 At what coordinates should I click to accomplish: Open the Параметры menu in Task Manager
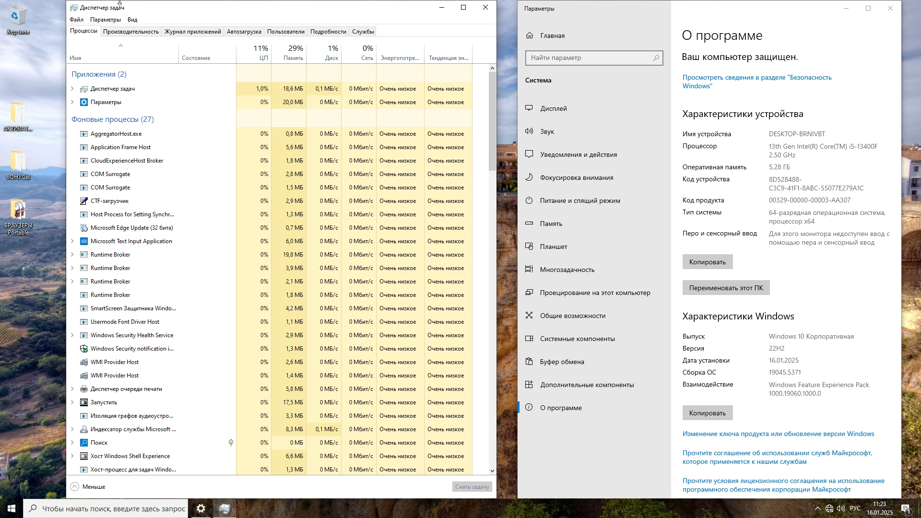(105, 20)
